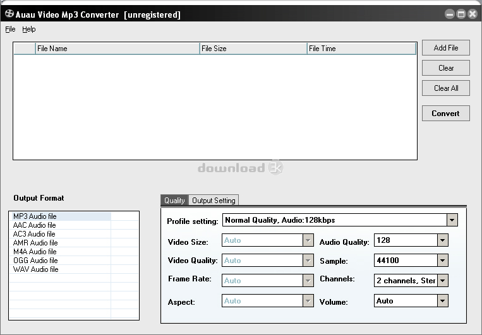This screenshot has width=482, height=335.
Task: Sort by the File Name column header
Action: coord(117,49)
